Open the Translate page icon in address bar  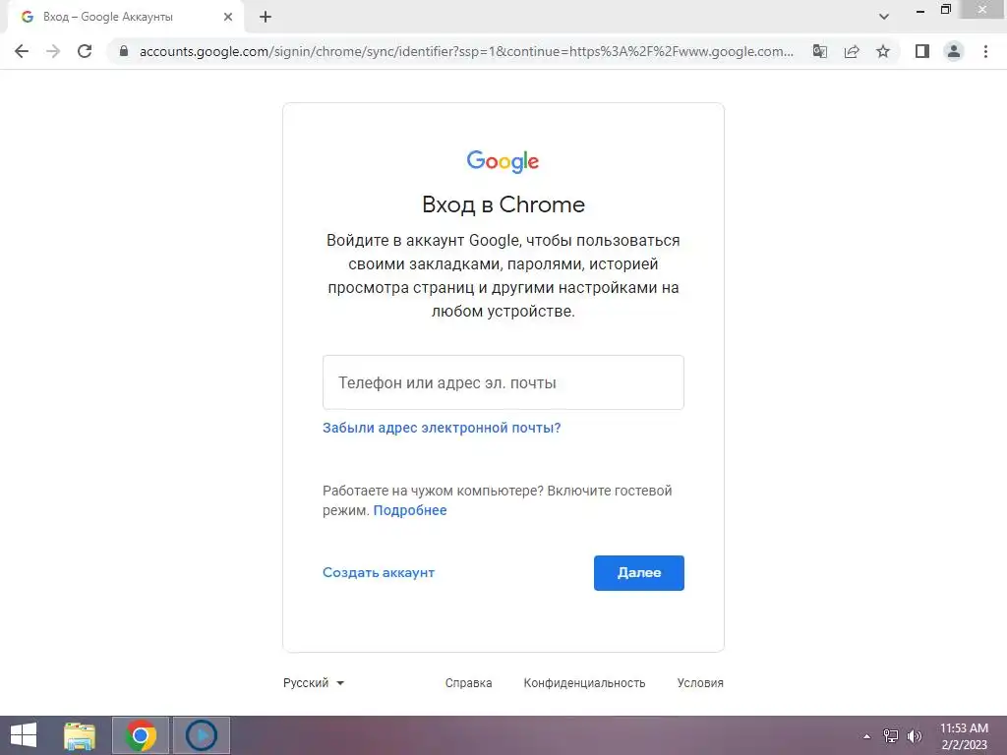click(820, 51)
